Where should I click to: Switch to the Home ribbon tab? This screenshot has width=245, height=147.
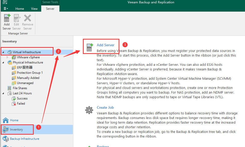20,8
